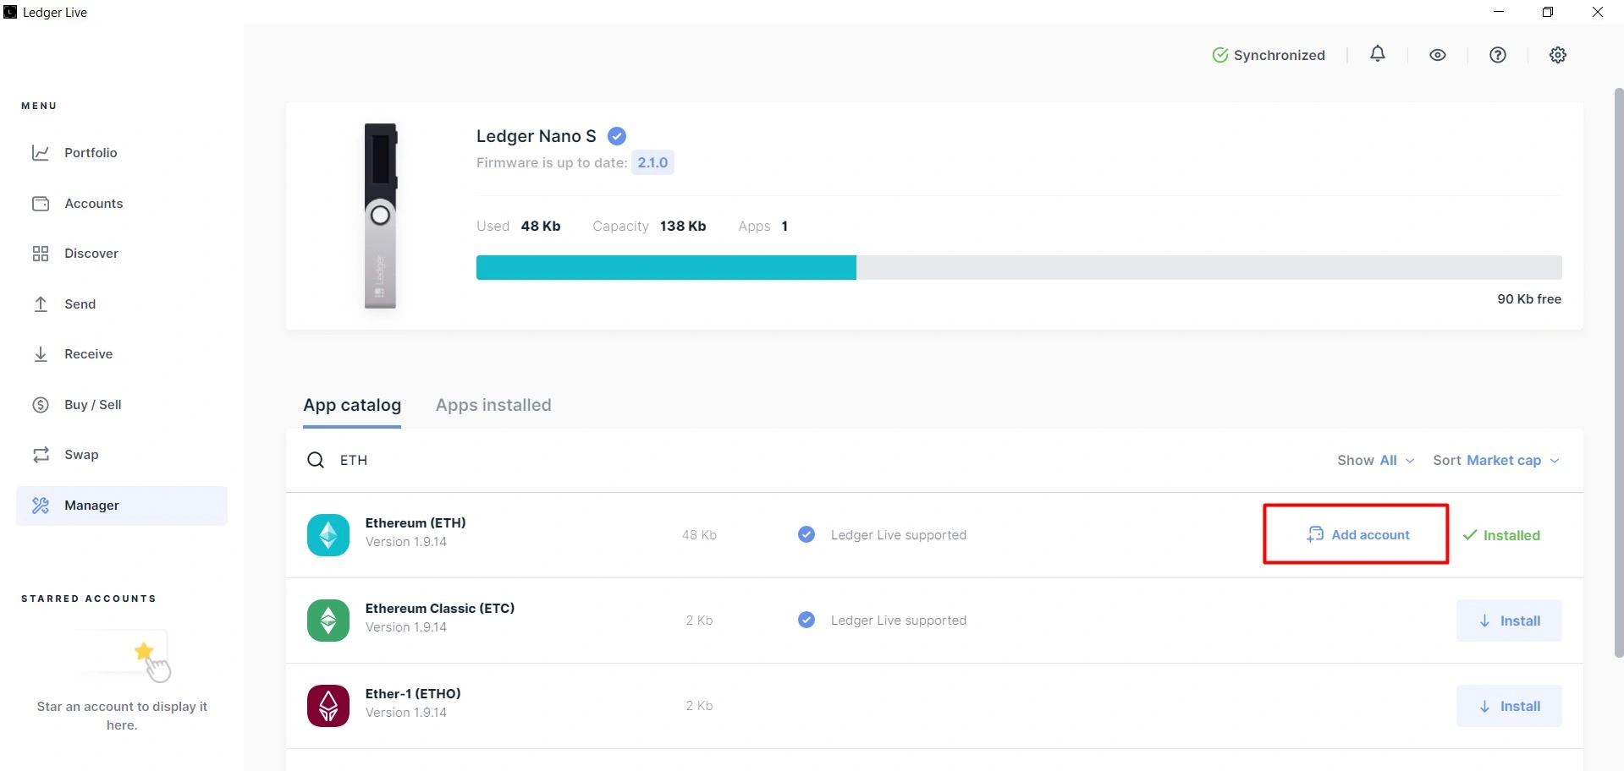Click the Ether-1 (ETHO) app icon

pyautogui.click(x=328, y=706)
